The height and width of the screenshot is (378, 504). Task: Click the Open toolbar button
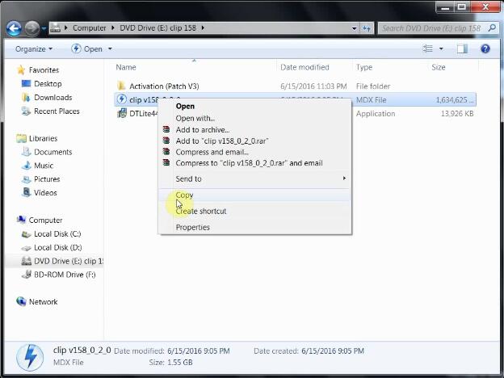86,48
